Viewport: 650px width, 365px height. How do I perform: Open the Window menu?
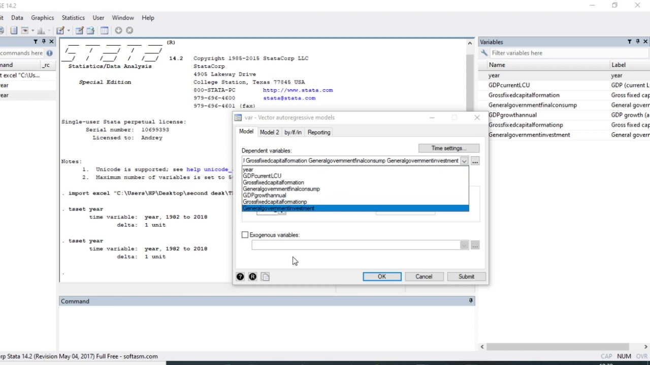coord(123,18)
